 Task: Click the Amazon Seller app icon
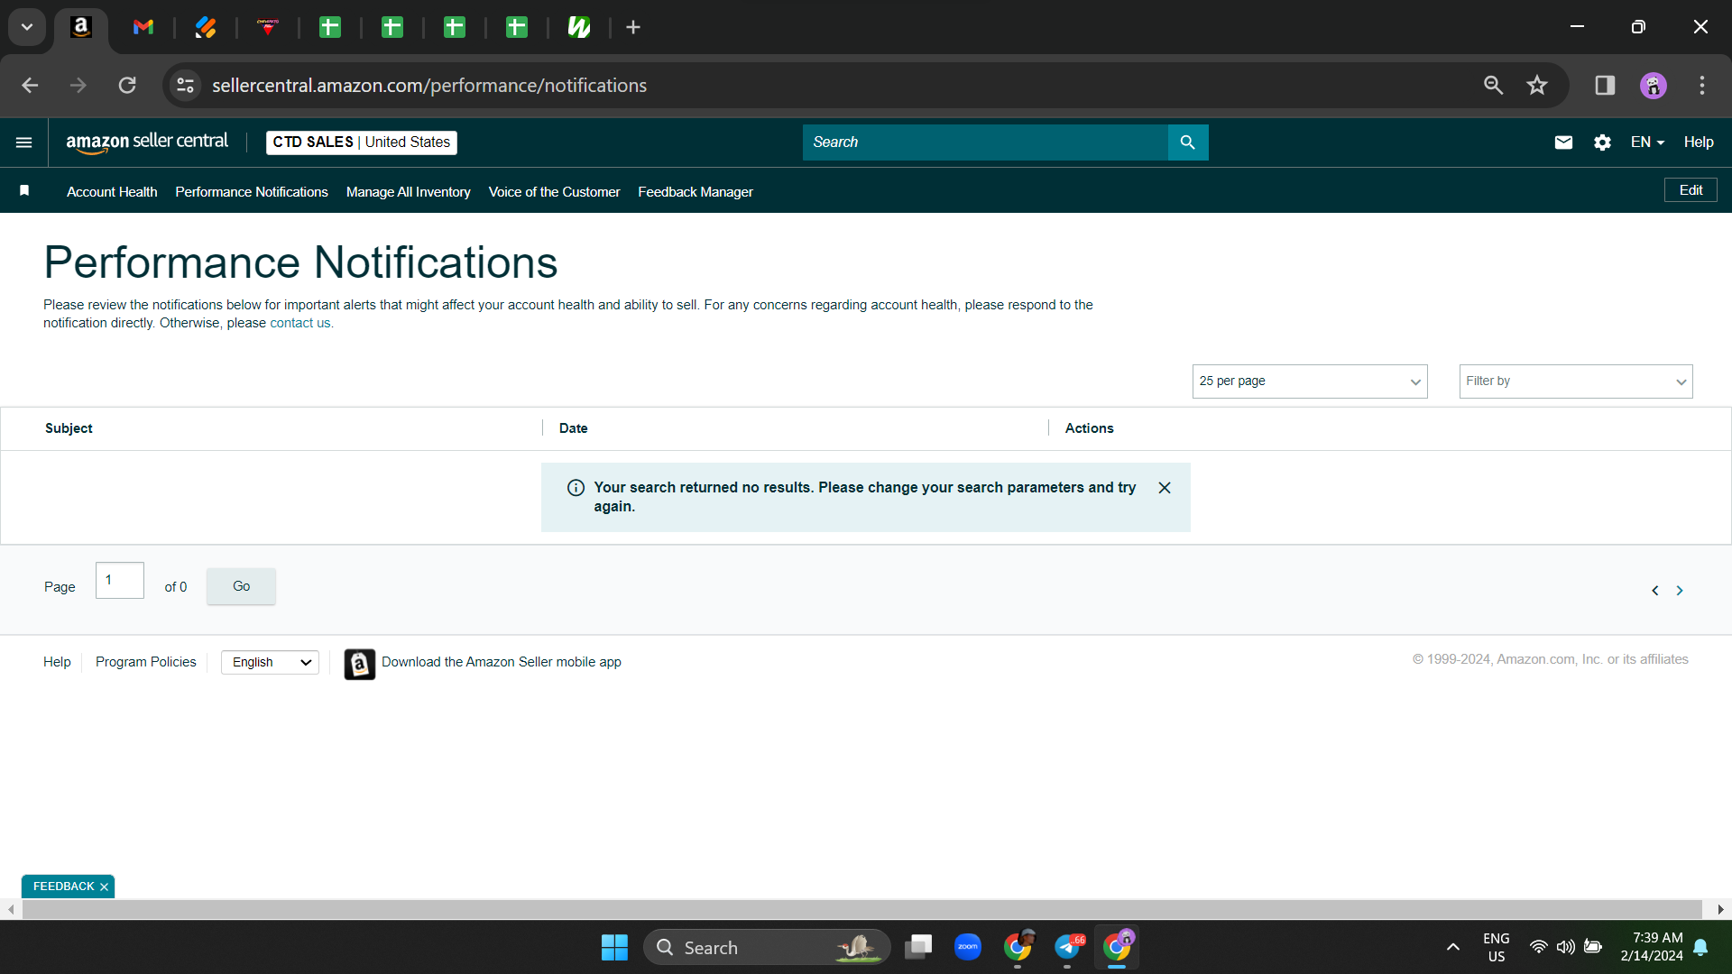click(x=360, y=665)
